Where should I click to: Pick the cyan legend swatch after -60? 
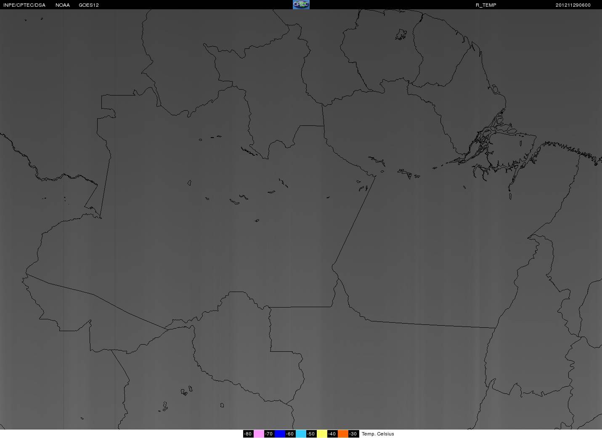(x=301, y=434)
